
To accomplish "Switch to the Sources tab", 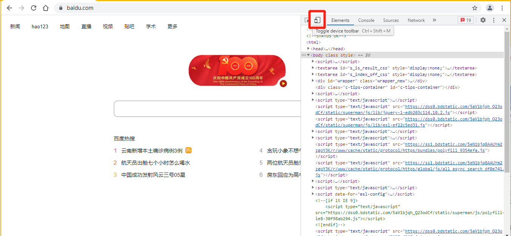I will click(391, 20).
